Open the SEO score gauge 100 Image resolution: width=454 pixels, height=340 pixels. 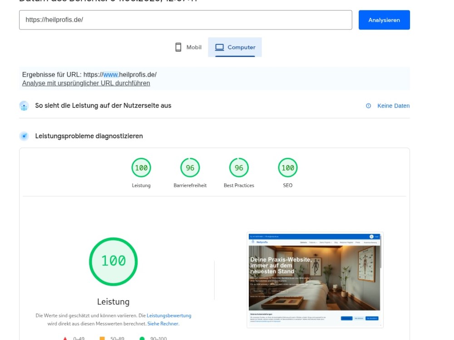coord(288,168)
